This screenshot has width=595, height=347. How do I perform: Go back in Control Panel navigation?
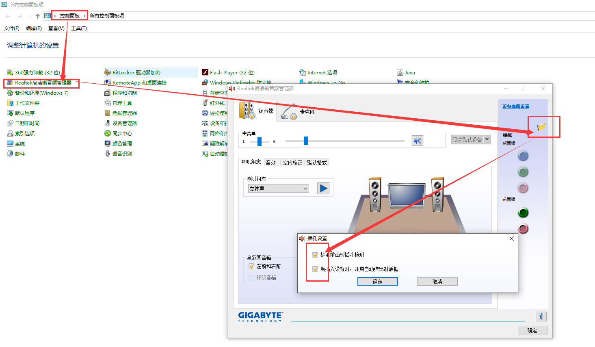[8, 16]
